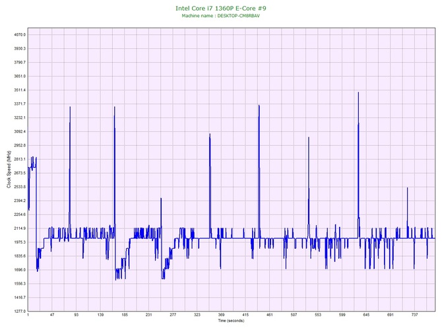Click the 645 tick on time axis
This screenshot has height=332, width=442.
pos(366,315)
